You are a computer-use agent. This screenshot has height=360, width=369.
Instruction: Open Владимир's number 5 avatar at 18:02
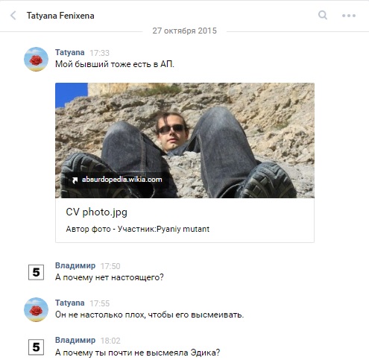point(36,347)
